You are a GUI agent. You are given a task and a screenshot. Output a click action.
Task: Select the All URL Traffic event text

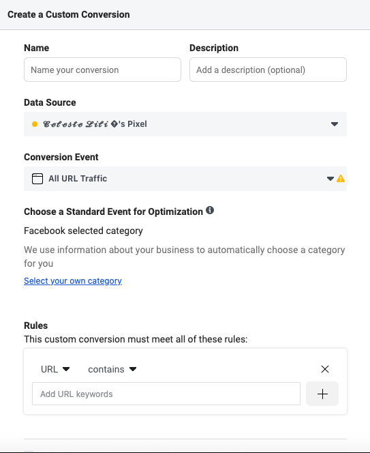[x=78, y=179]
